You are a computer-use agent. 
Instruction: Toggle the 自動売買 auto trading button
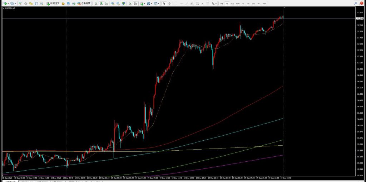click(84, 4)
